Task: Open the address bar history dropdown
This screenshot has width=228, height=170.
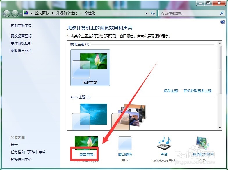Action: click(x=146, y=13)
